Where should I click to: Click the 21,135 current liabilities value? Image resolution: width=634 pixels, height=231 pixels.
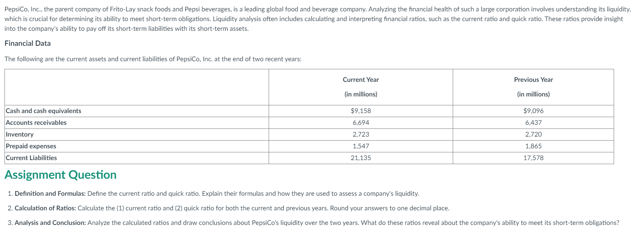point(360,158)
